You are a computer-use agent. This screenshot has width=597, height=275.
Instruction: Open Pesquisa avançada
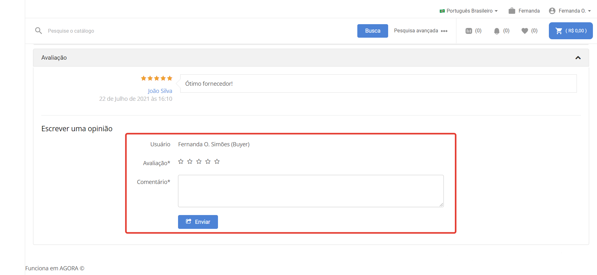click(x=416, y=31)
